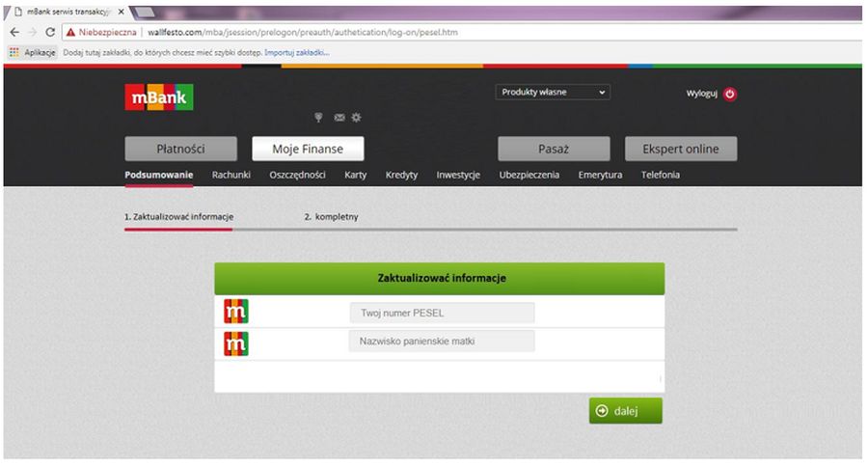Select step 1 Zaktualizować informacje
Screen dimensions: 868x467
click(178, 216)
